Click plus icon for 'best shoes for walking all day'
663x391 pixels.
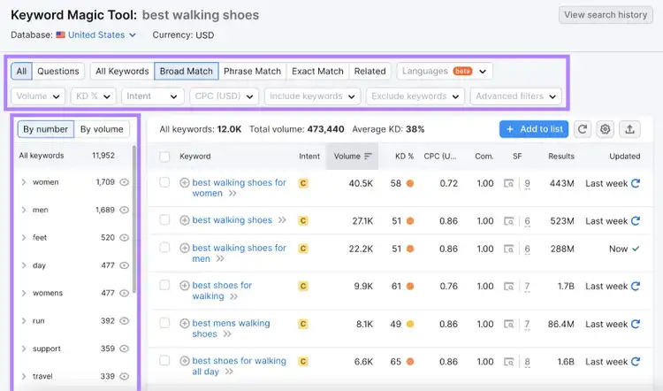click(x=185, y=362)
